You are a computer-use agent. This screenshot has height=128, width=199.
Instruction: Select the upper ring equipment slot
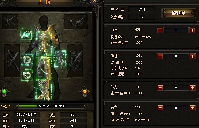[x=27, y=60]
